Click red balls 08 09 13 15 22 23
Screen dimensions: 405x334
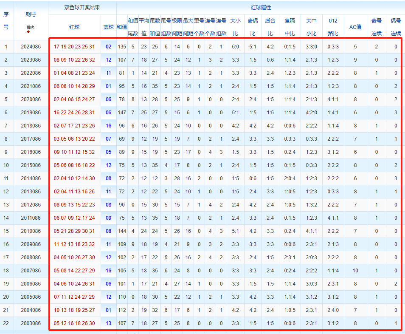pyautogui.click(x=74, y=205)
